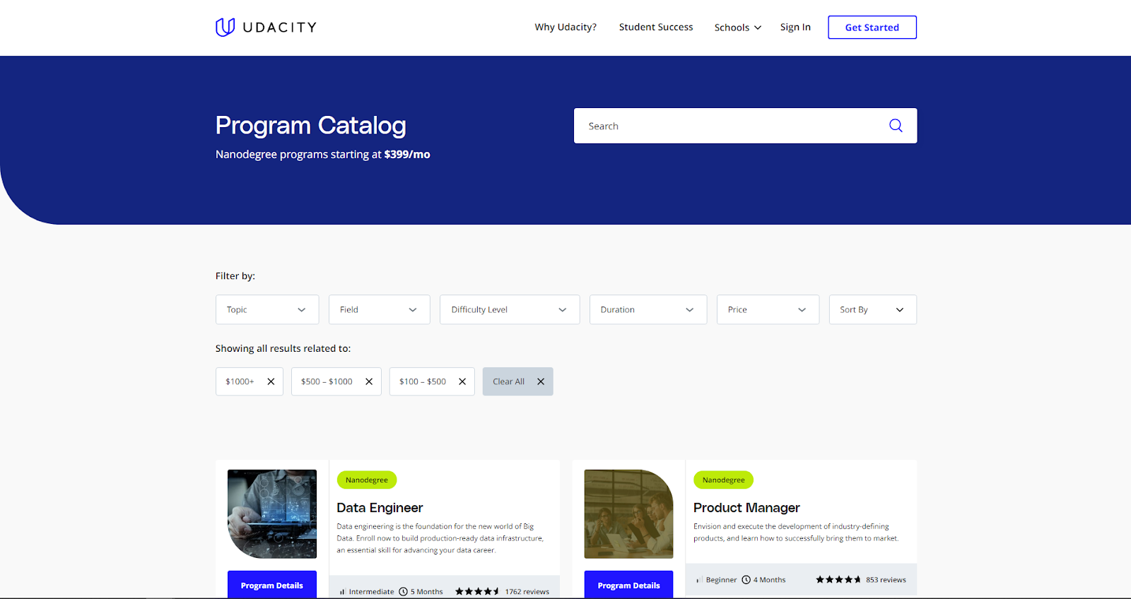This screenshot has height=599, width=1131.
Task: Open Program Details for Data Engineer
Action: (272, 585)
